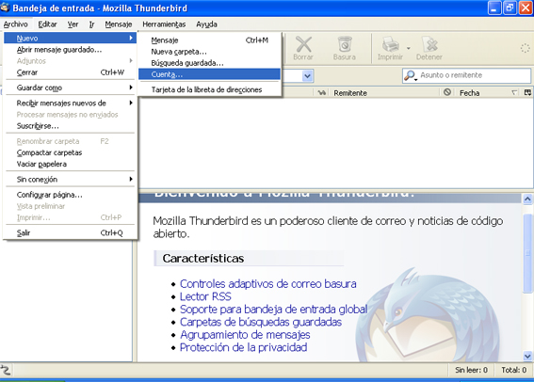The height and width of the screenshot is (382, 534).
Task: Select Cerrar in Archivo menu
Action: pyautogui.click(x=71, y=72)
